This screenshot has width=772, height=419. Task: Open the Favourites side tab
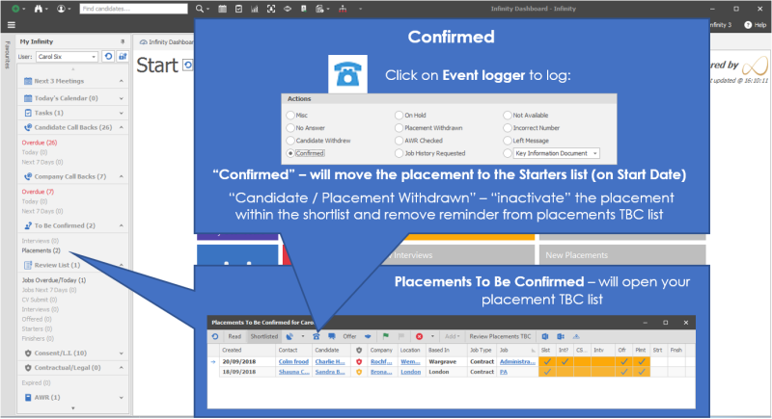tap(7, 56)
